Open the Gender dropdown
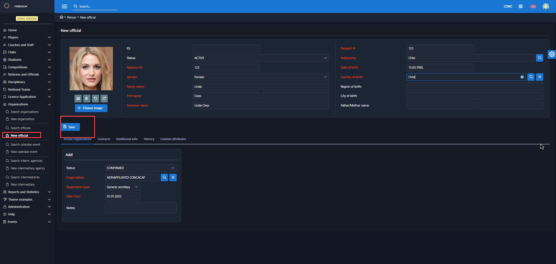 261,77
